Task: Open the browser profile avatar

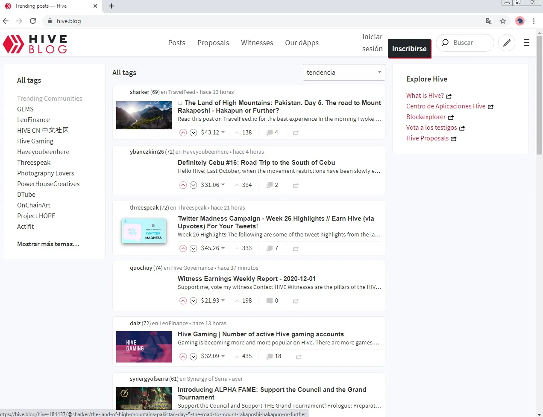Action: 520,21
